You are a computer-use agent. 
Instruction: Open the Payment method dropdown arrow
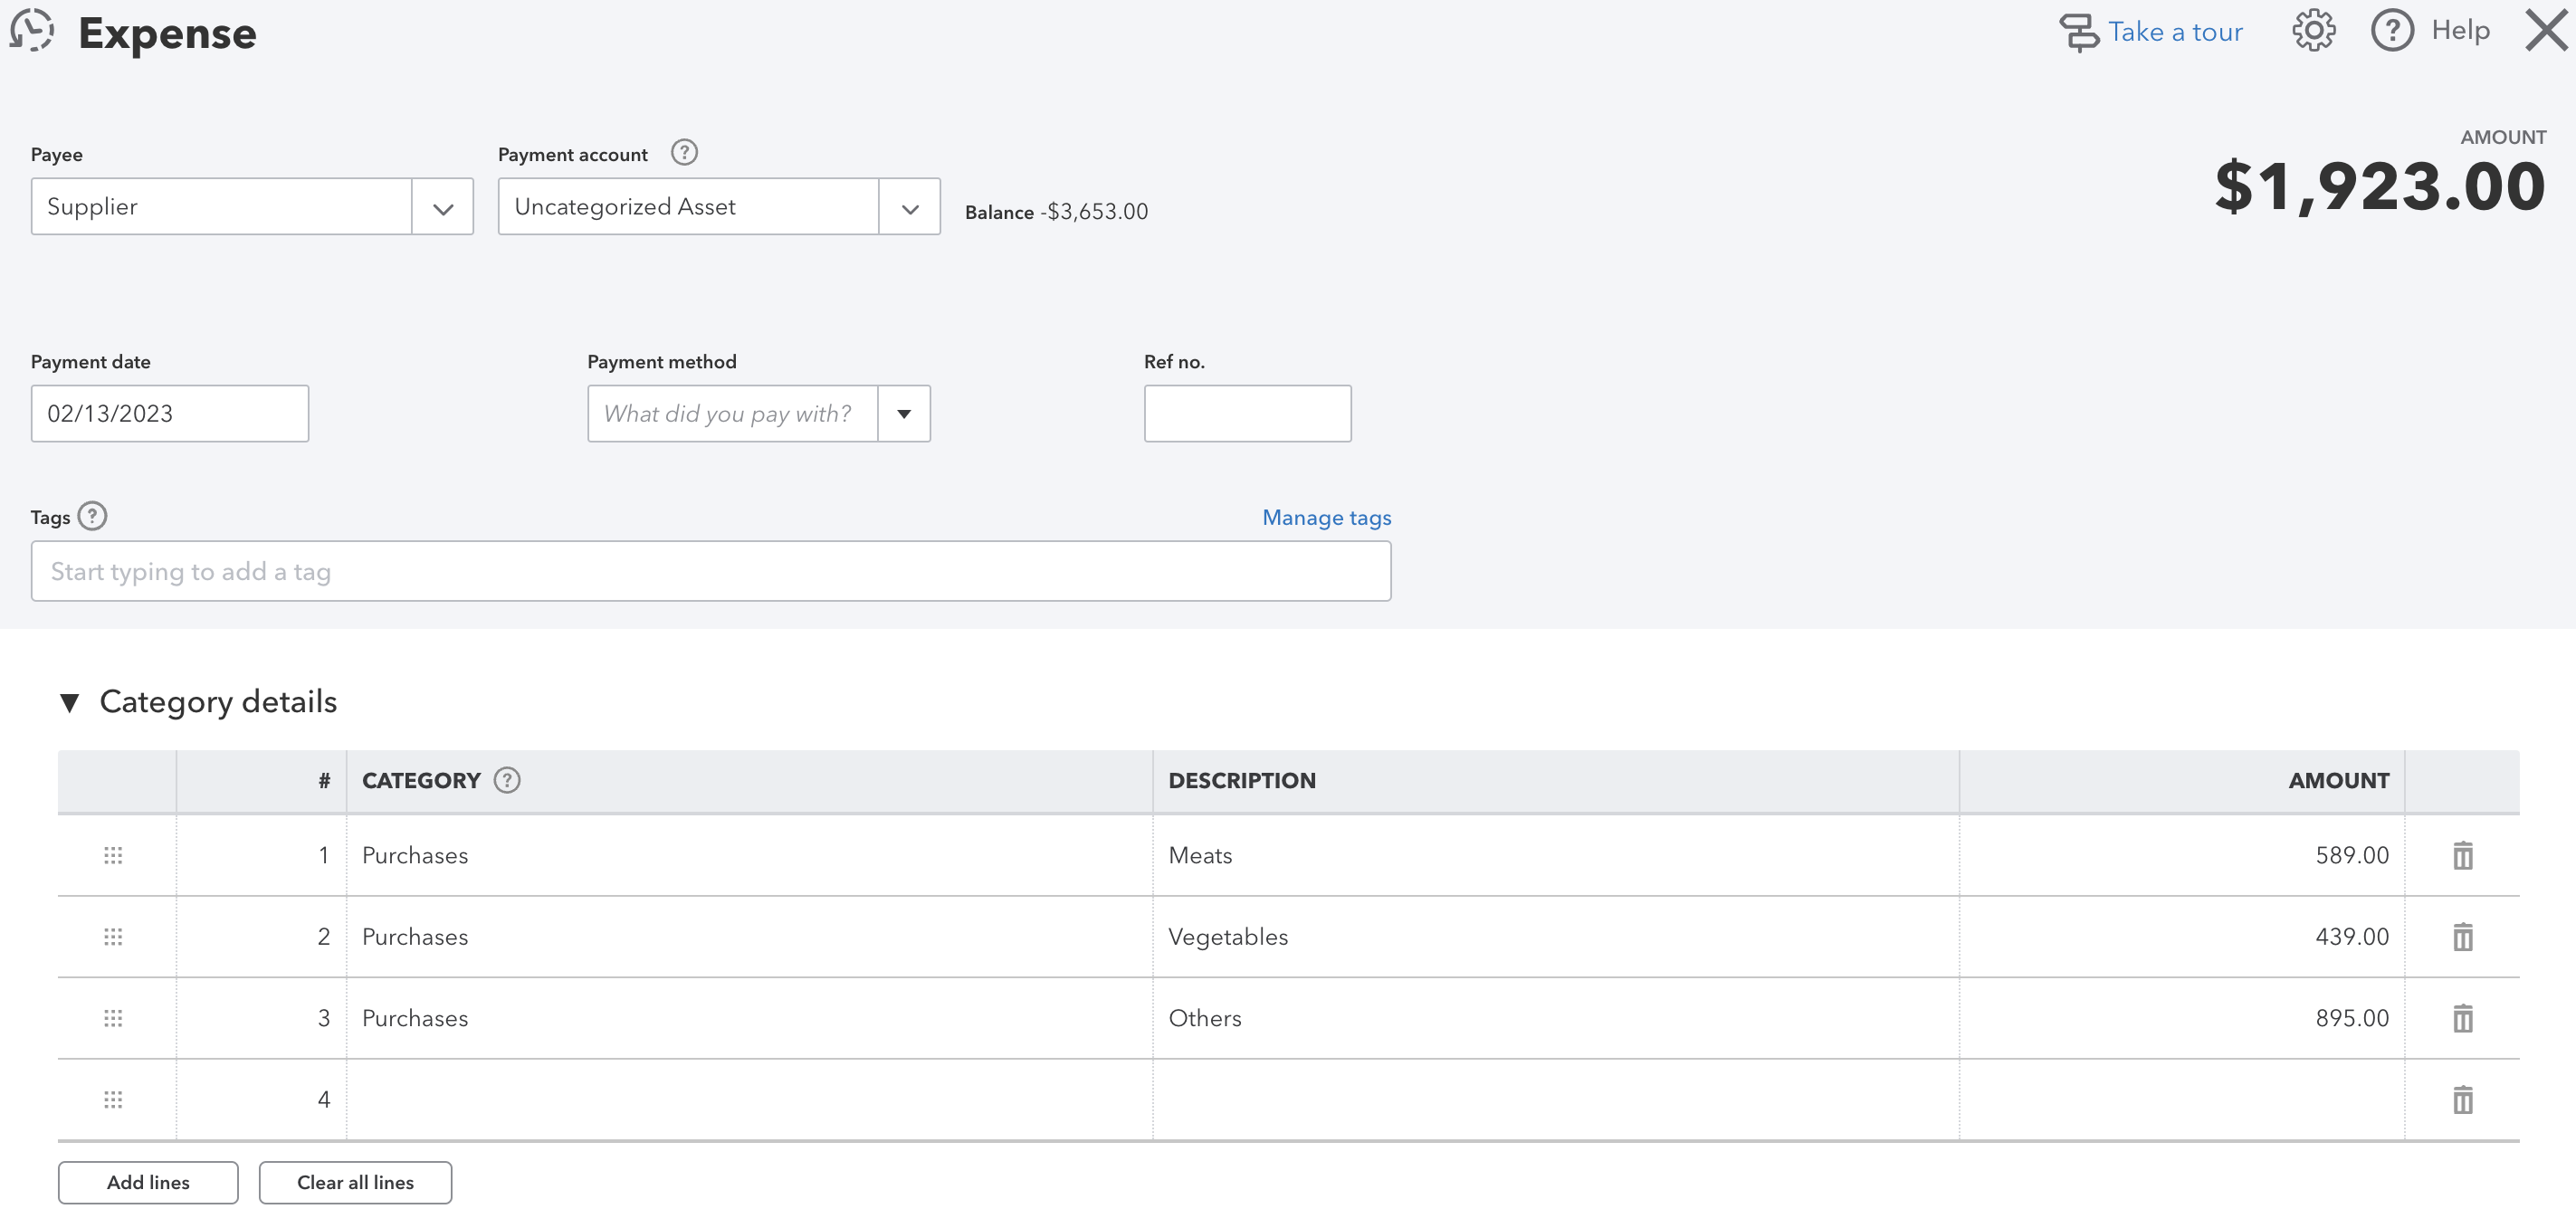click(x=903, y=414)
